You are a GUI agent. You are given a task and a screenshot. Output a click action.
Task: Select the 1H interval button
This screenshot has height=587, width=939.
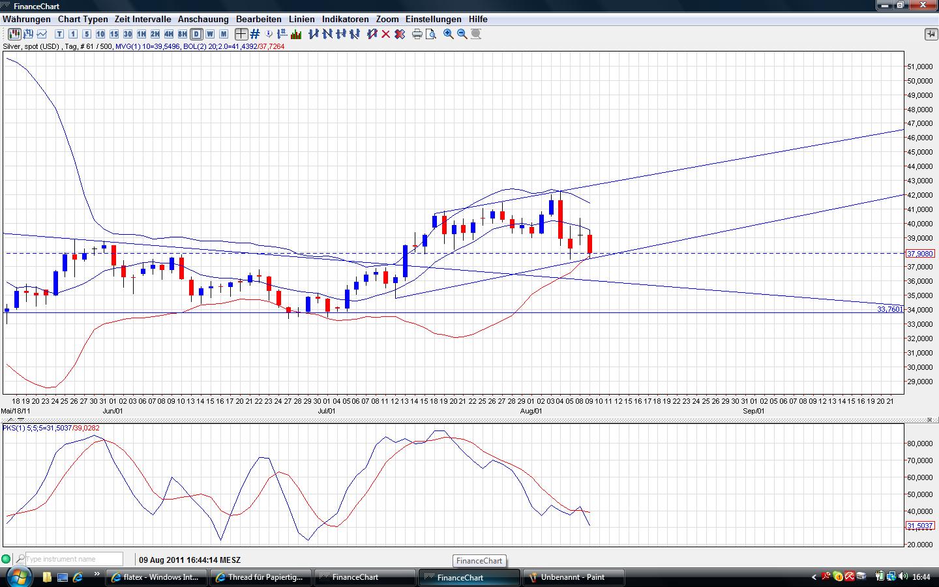click(142, 34)
